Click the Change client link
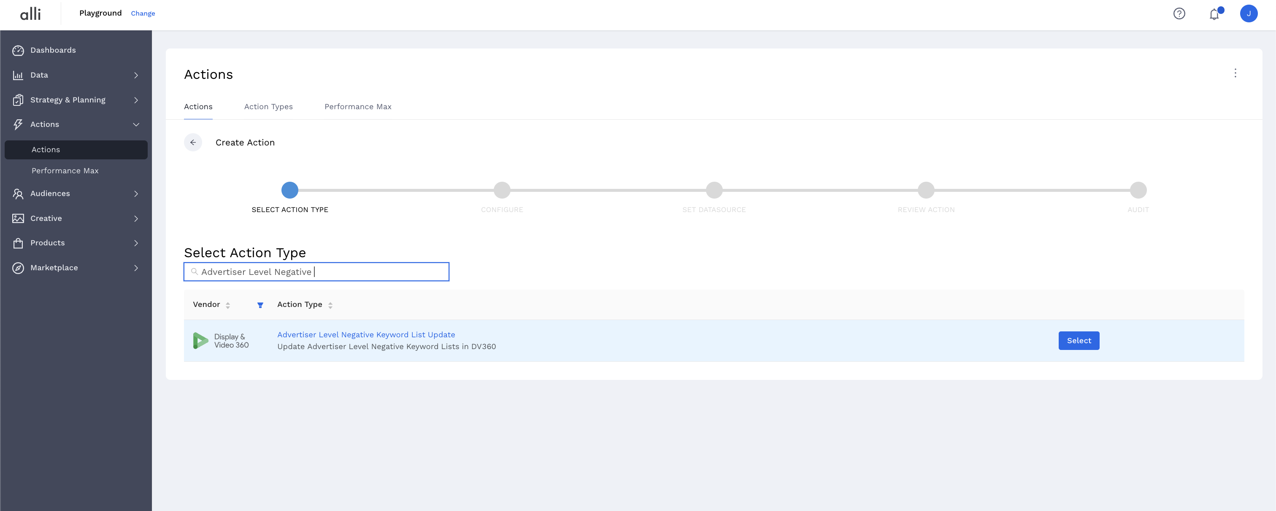 [143, 13]
